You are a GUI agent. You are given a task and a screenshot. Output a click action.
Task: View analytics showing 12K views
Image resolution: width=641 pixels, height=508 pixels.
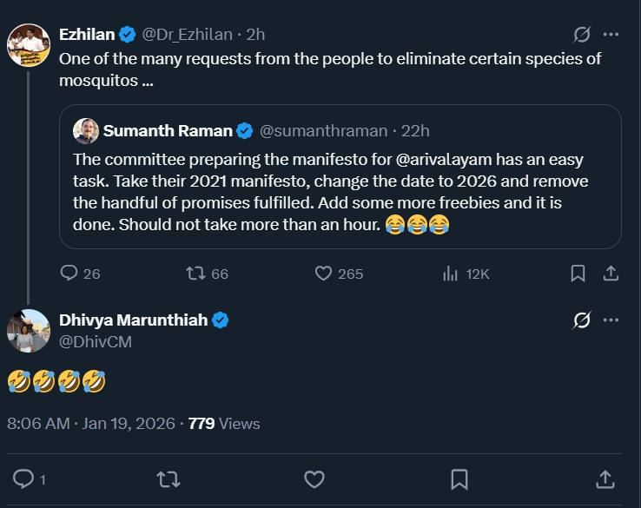pyautogui.click(x=451, y=274)
